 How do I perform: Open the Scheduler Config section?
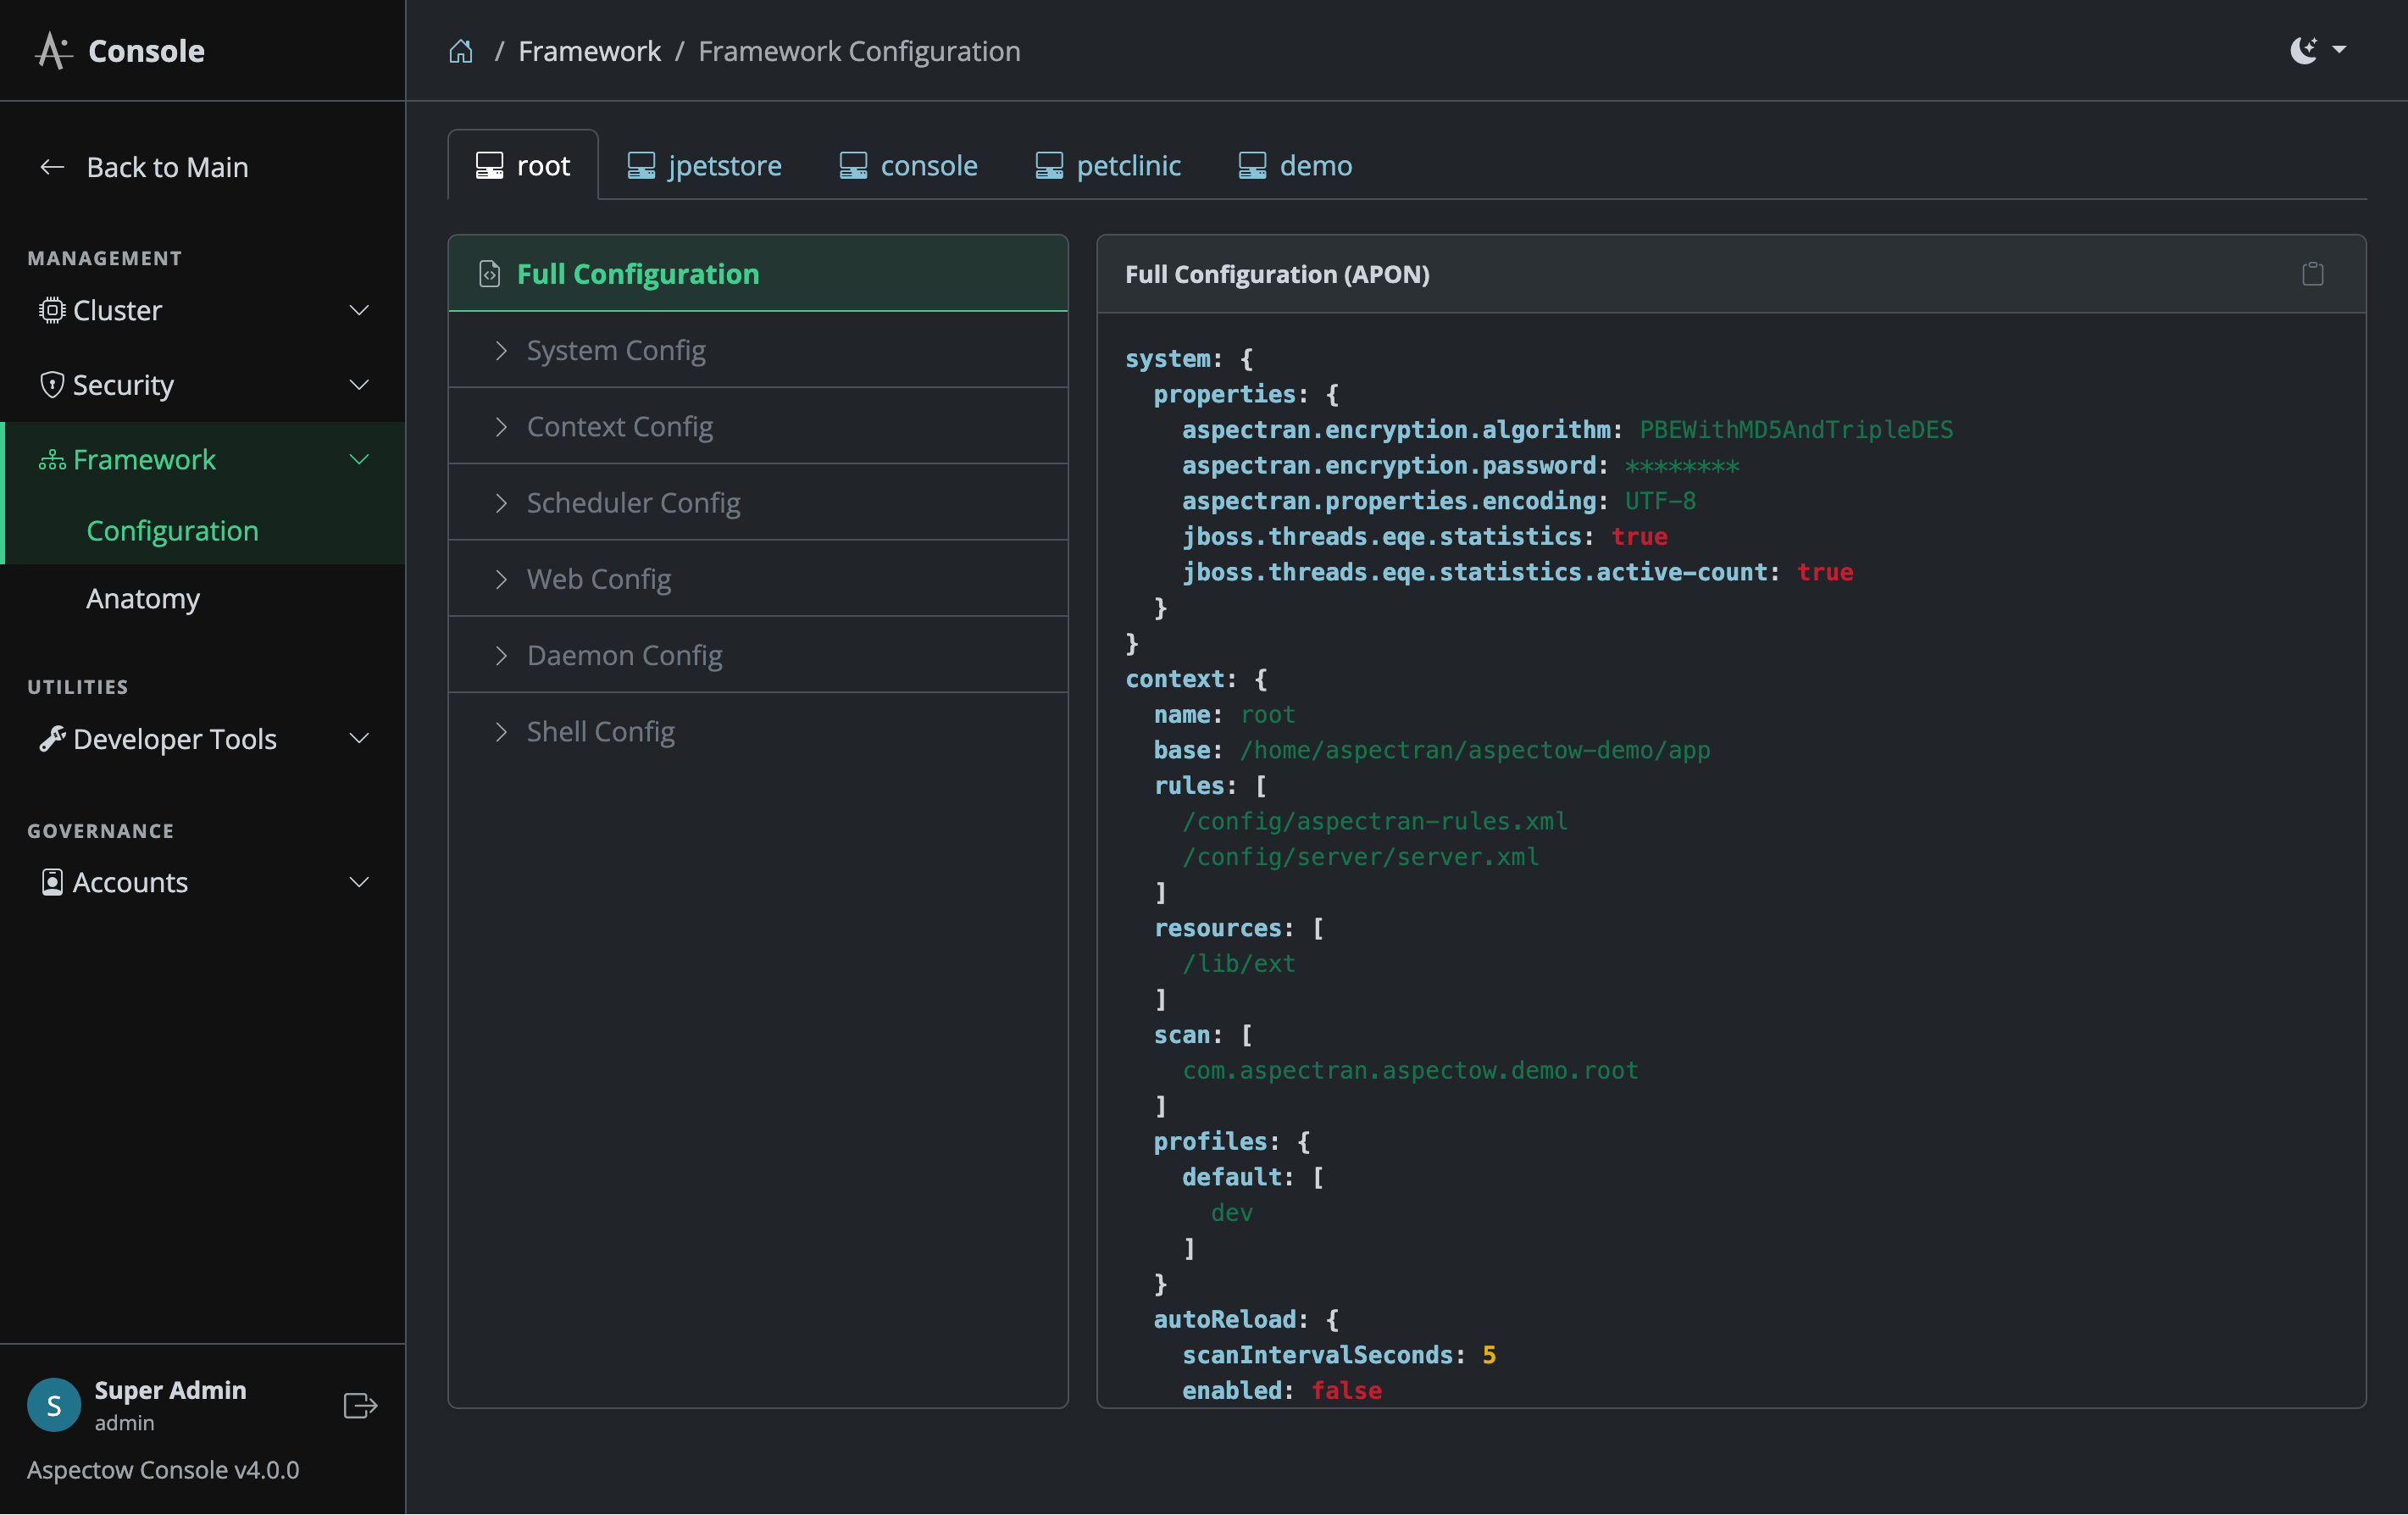(758, 502)
